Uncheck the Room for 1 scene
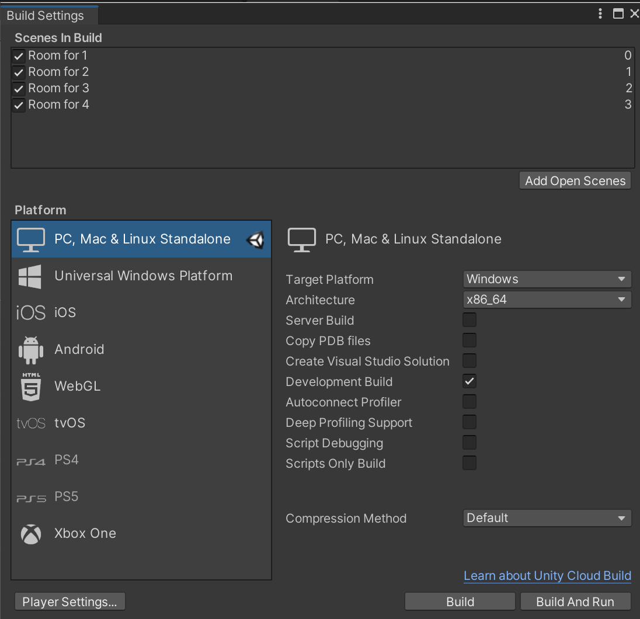The image size is (640, 619). (19, 56)
